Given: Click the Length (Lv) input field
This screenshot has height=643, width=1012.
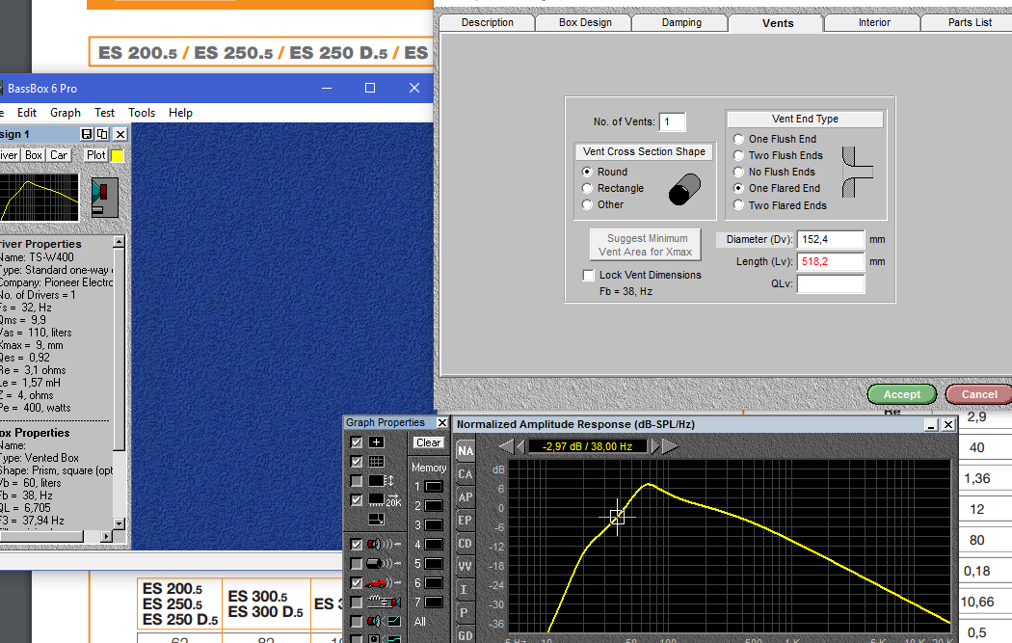Looking at the screenshot, I should tap(830, 261).
